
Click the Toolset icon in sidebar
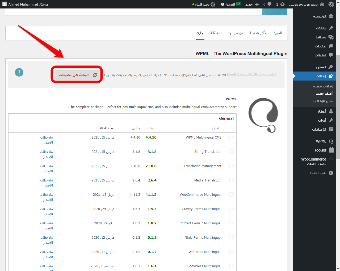click(x=331, y=150)
